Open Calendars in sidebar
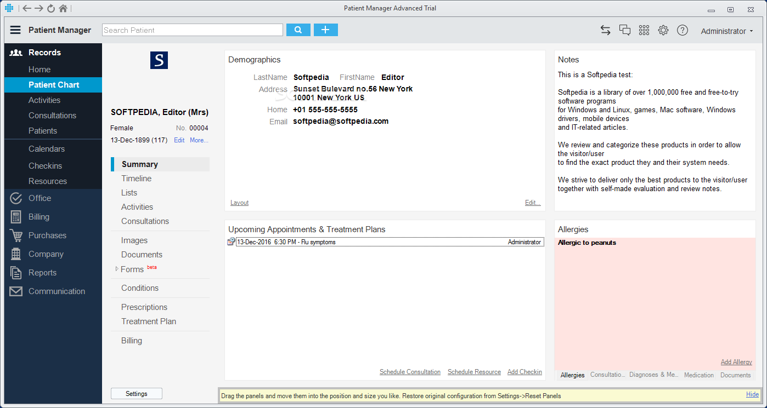The height and width of the screenshot is (408, 767). [47, 149]
